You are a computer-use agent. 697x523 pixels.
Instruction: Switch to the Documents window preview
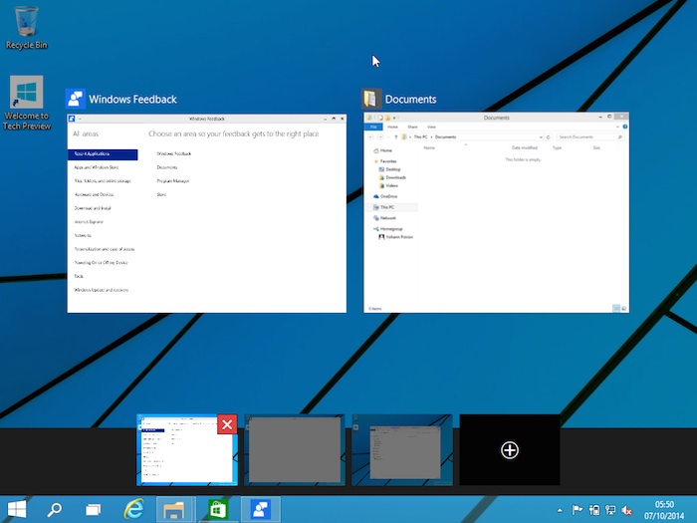pos(496,213)
